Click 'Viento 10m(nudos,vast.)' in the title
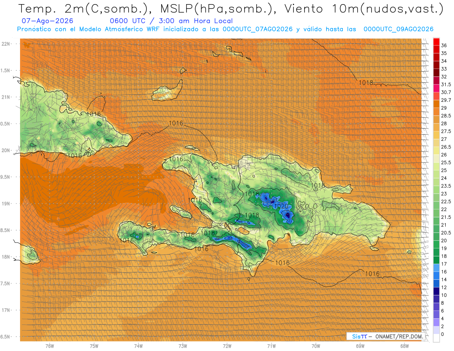Viewport: 454px width, 351px height. point(363,9)
